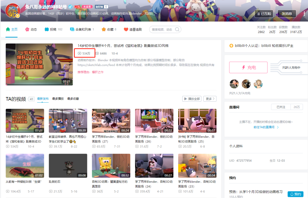308x198 pixels.
Task: Click second charger avatar
Action: pyautogui.click(x=246, y=84)
